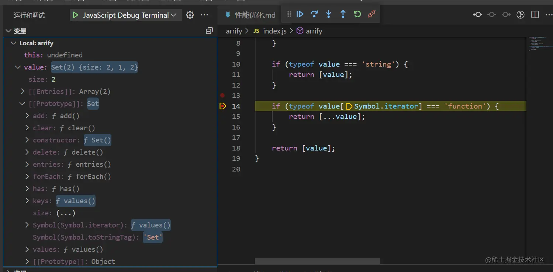Expand the has: ƒ has() entry
Viewport: 553px width, 272px height.
(x=27, y=189)
